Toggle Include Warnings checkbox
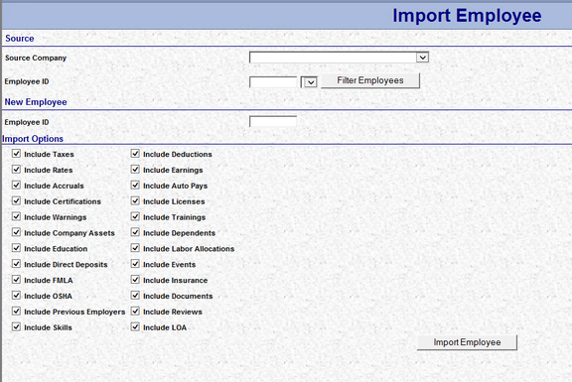This screenshot has width=572, height=382. pyautogui.click(x=16, y=216)
